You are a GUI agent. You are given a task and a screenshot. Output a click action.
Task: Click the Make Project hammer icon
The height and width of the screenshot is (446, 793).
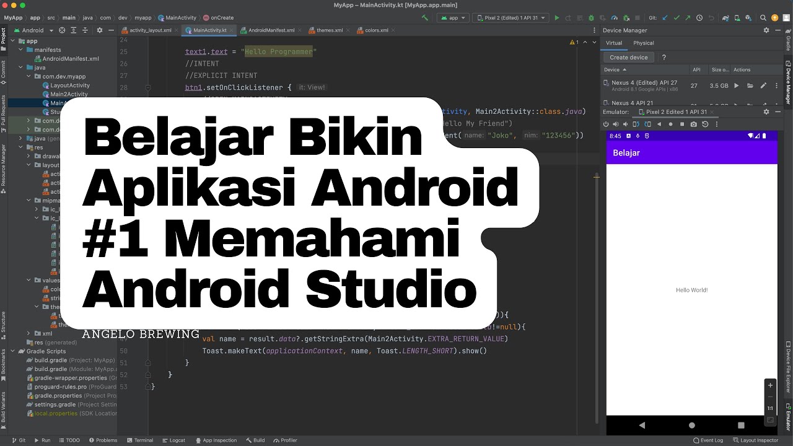tap(425, 18)
